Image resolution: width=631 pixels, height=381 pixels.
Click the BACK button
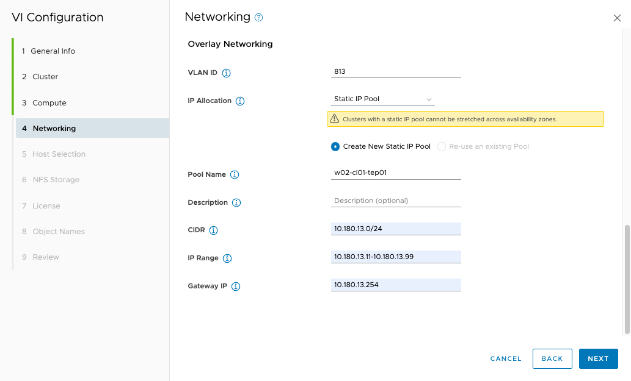[x=552, y=358]
